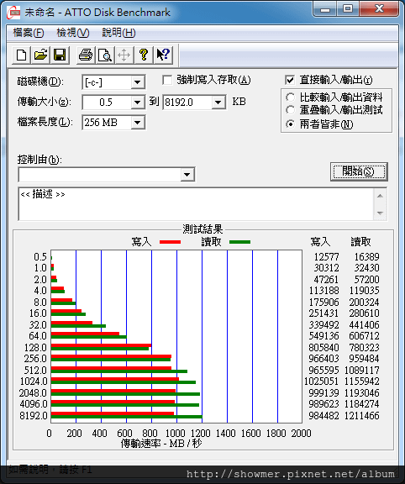Open Print Preview with the magnifier page icon
The image size is (405, 484).
point(105,55)
